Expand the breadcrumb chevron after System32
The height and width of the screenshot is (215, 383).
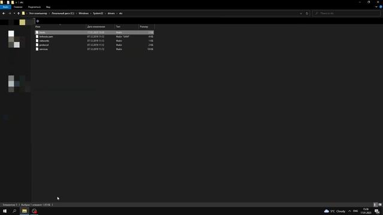point(105,13)
